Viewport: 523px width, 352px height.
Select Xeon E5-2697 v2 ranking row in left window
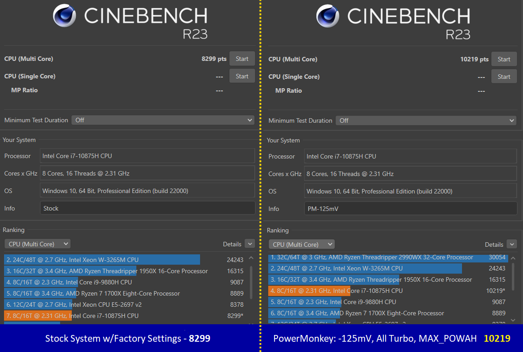pyautogui.click(x=124, y=305)
